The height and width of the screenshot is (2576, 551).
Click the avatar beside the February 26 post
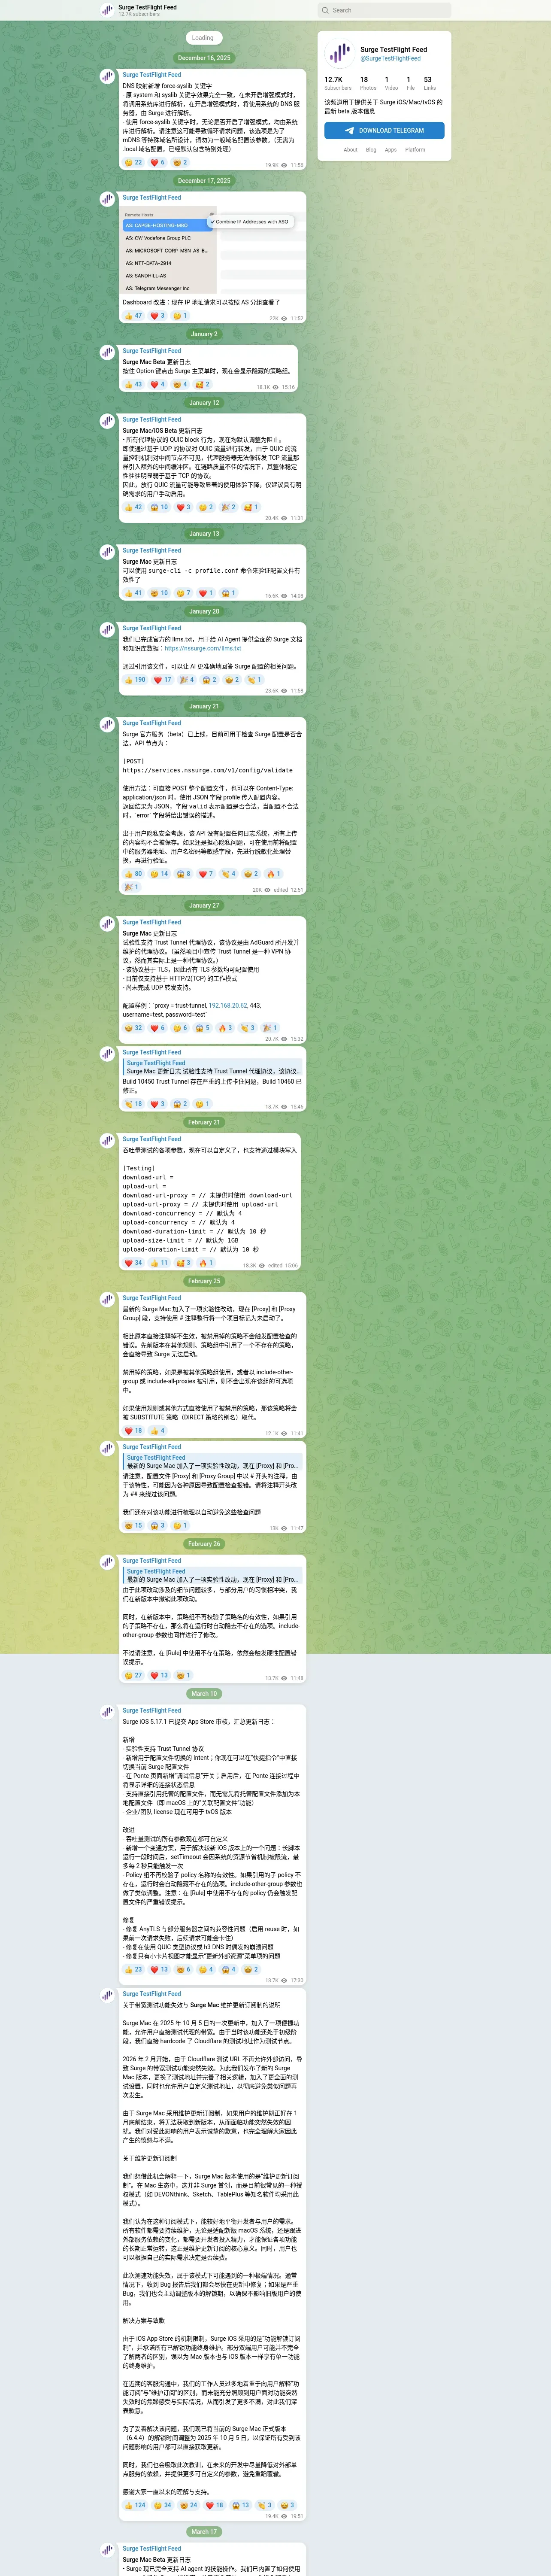[x=107, y=1562]
